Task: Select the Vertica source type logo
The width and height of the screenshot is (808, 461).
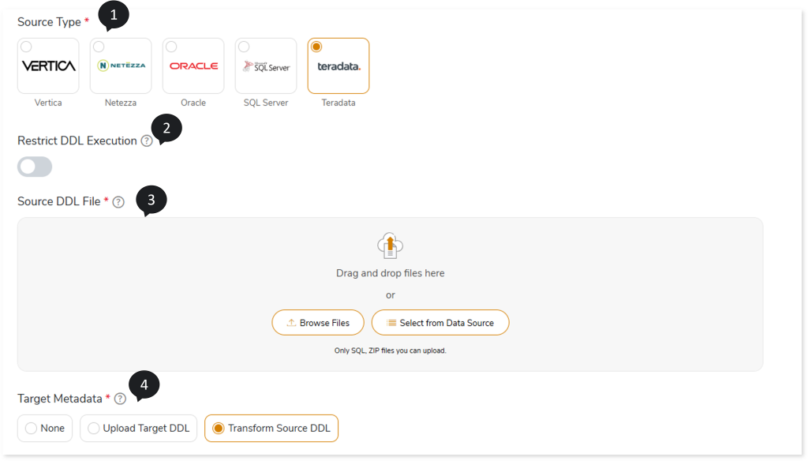Action: coord(48,66)
